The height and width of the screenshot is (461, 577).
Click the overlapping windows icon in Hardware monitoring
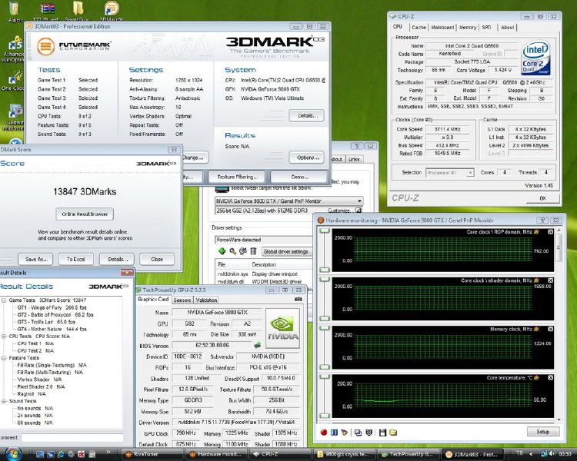click(358, 433)
